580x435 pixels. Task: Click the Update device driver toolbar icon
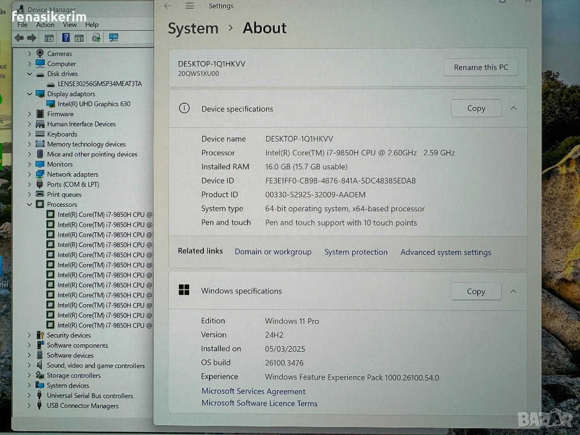point(96,38)
